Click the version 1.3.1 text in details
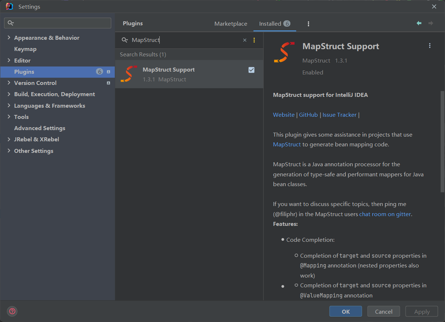The width and height of the screenshot is (445, 322). [x=341, y=61]
